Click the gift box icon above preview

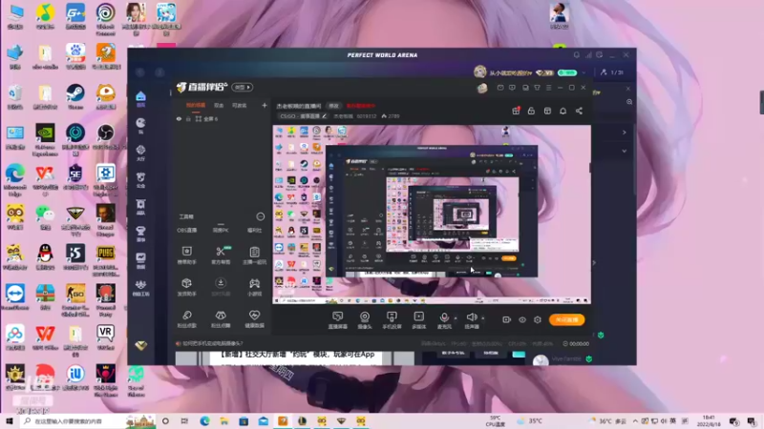[516, 111]
